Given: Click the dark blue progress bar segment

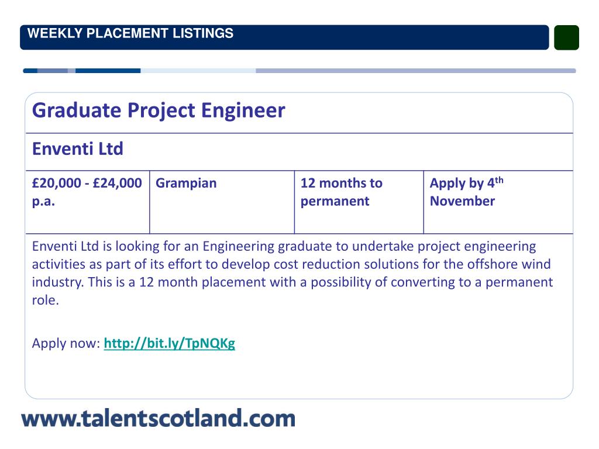Looking at the screenshot, I should [108, 71].
